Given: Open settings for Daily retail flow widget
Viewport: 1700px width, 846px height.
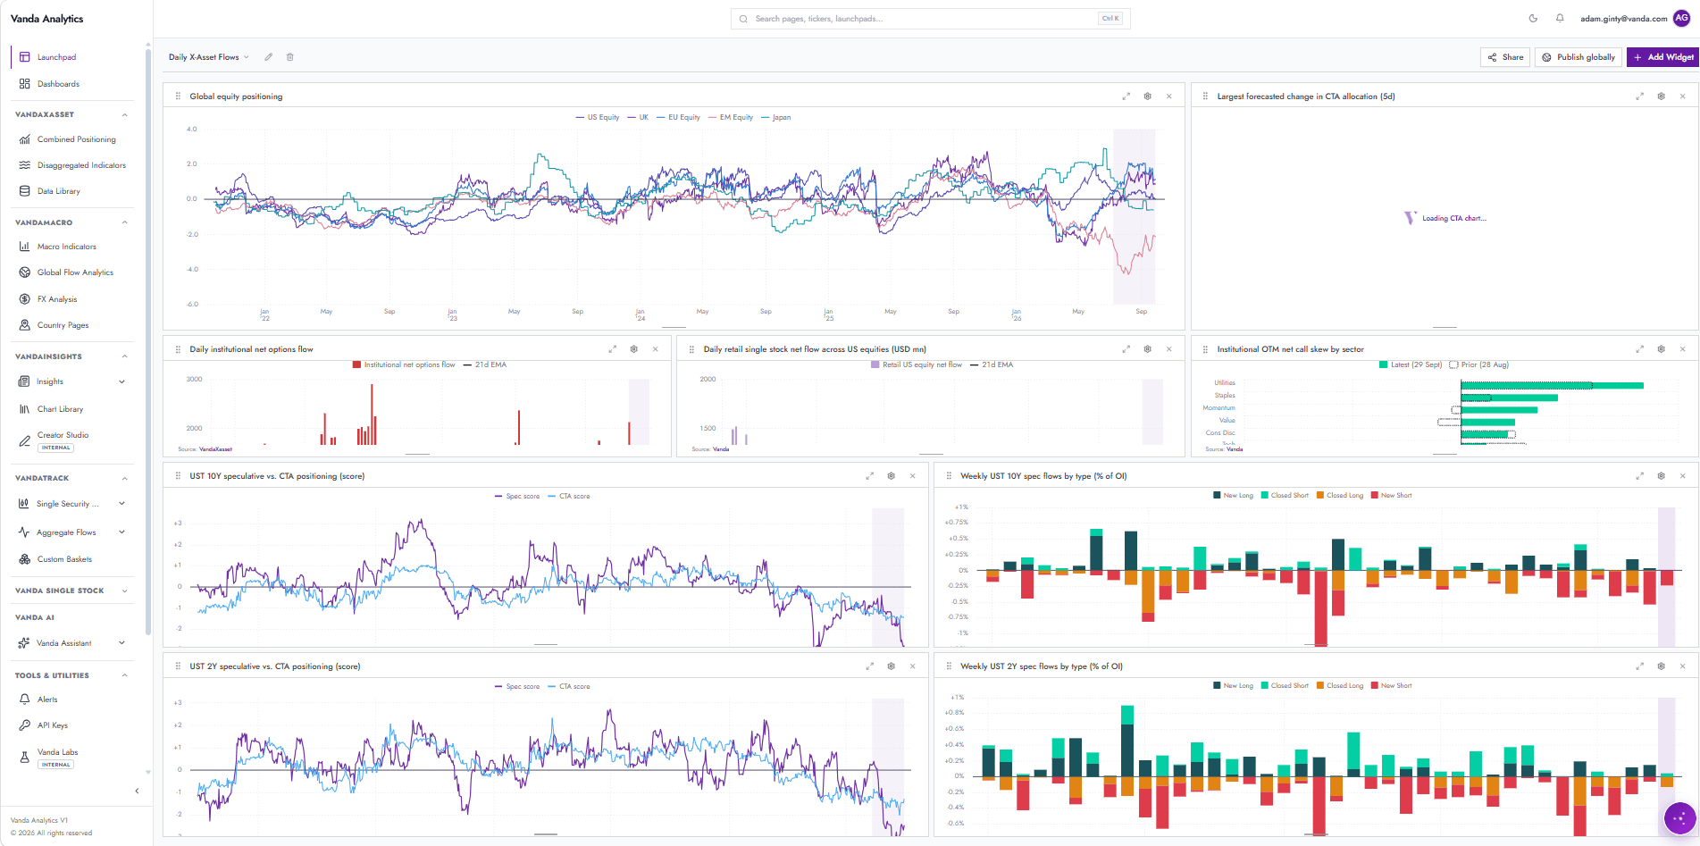Looking at the screenshot, I should coord(1148,349).
